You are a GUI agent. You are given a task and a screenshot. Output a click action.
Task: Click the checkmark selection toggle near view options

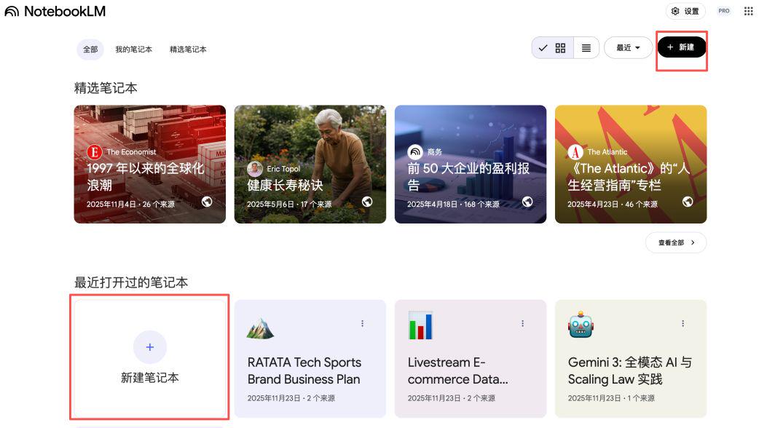(543, 47)
